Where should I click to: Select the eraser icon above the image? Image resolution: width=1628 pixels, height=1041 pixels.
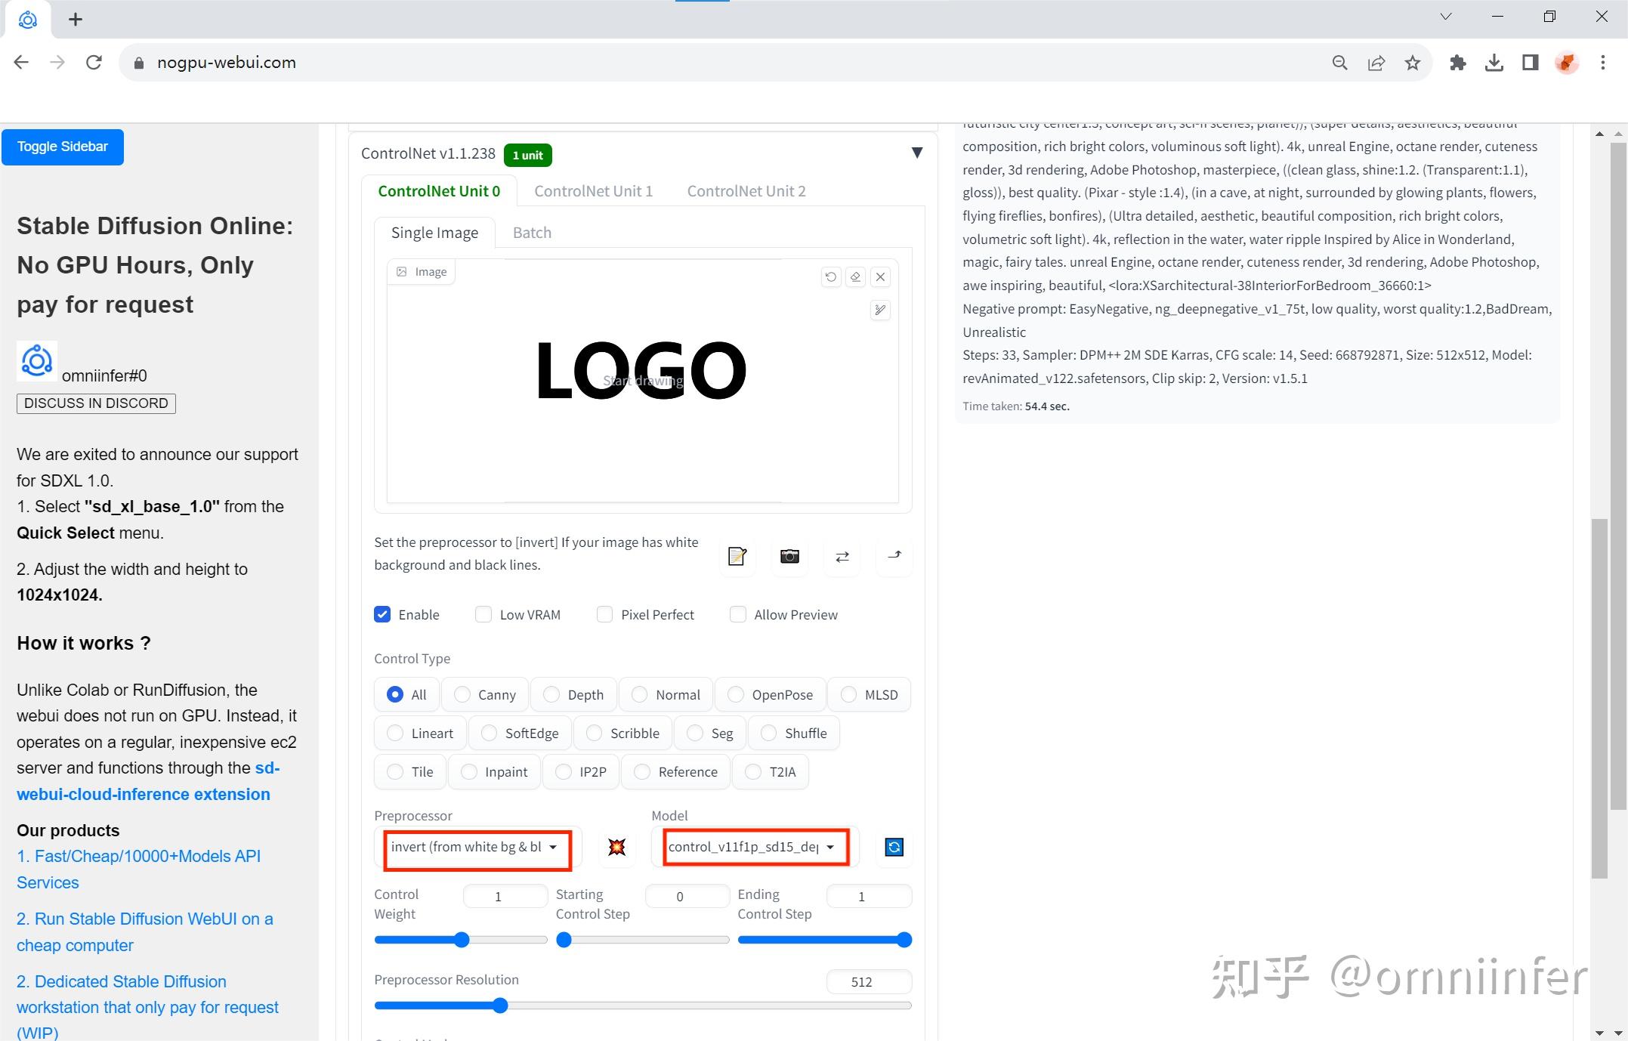(x=854, y=276)
